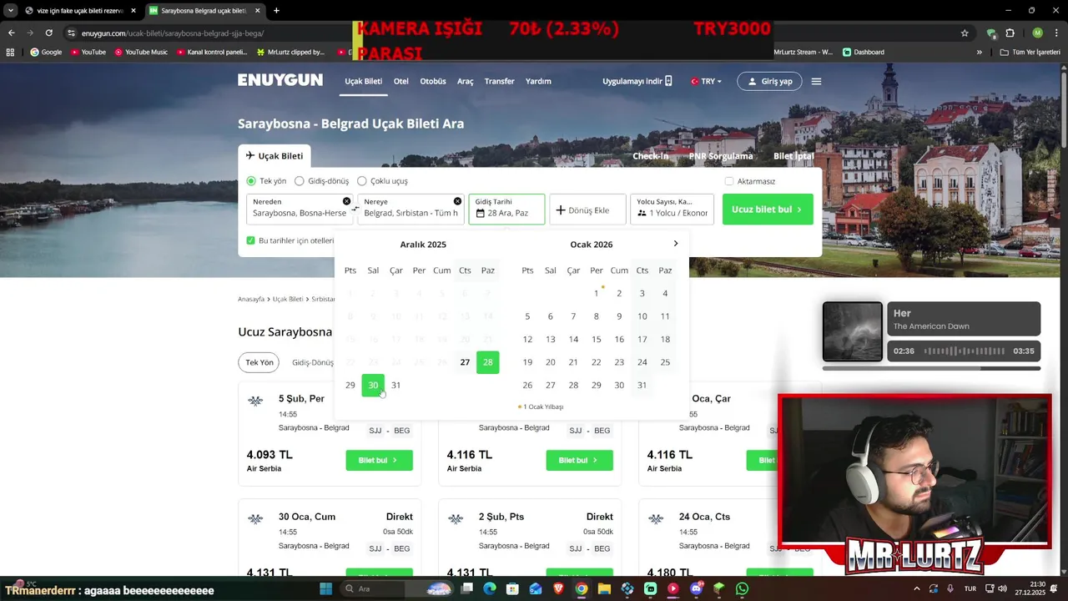Open Microsoft Store from the taskbar
This screenshot has height=601, width=1068.
click(512, 588)
